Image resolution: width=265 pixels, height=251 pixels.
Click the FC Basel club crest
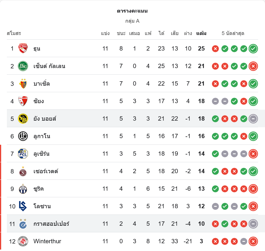pos(23,84)
